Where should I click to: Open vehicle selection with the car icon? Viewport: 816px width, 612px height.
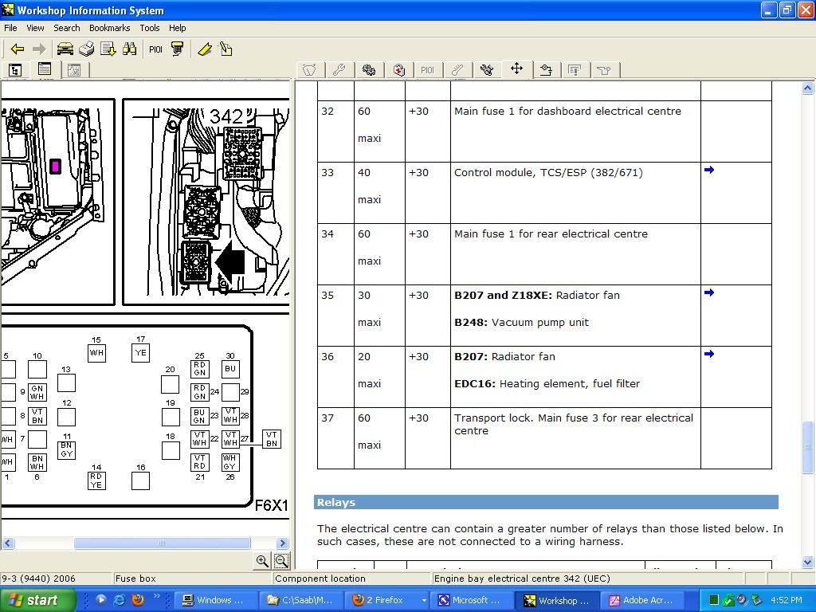click(x=65, y=49)
